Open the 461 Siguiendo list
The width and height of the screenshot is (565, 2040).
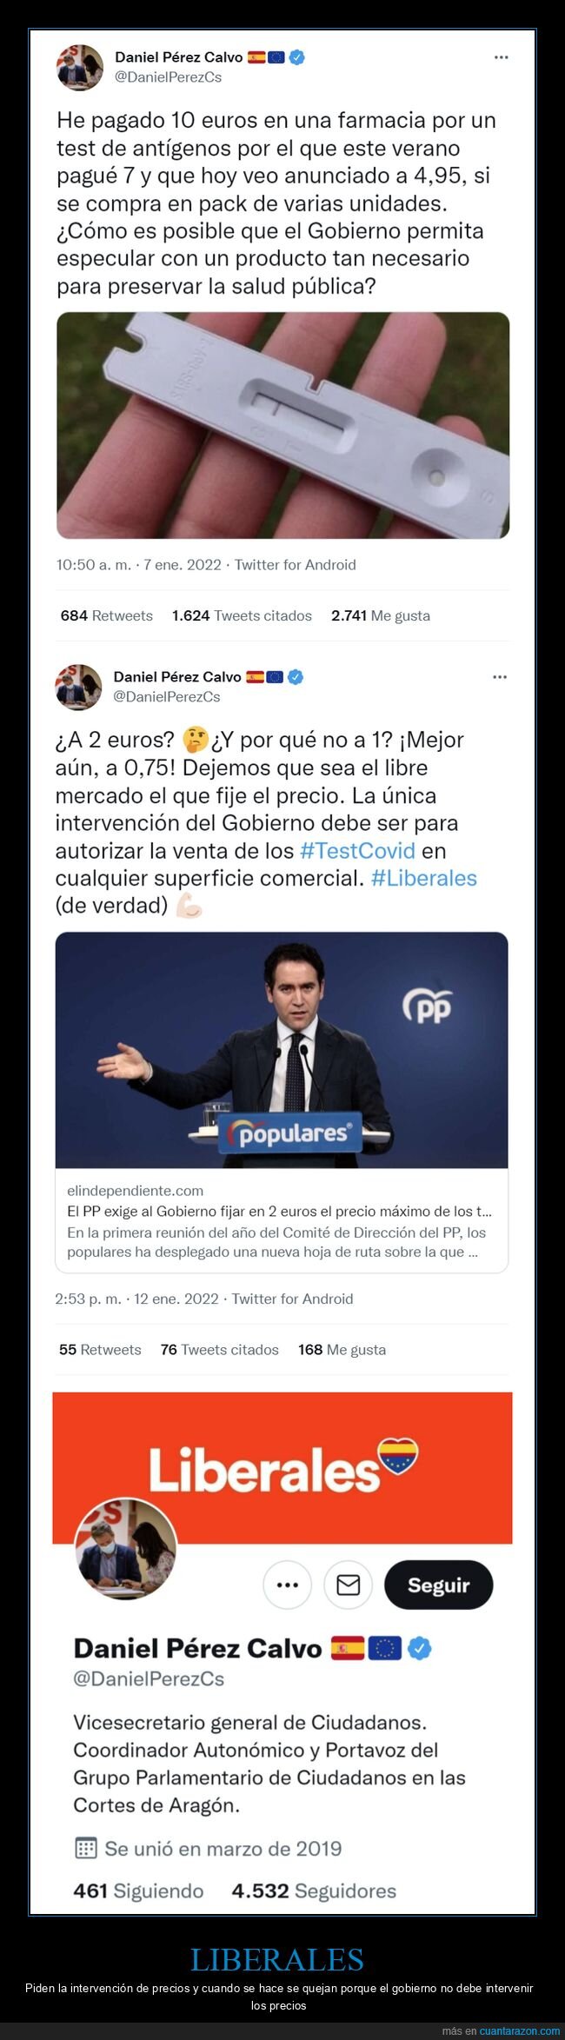click(x=138, y=1890)
